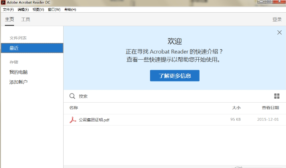
Task: Switch to grid thumbnail view icon
Action: coord(277,96)
